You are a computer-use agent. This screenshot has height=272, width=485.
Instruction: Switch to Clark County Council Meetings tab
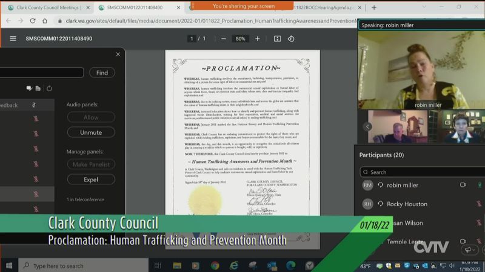(x=45, y=7)
